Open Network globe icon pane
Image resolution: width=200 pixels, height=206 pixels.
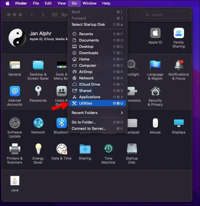(x=38, y=126)
